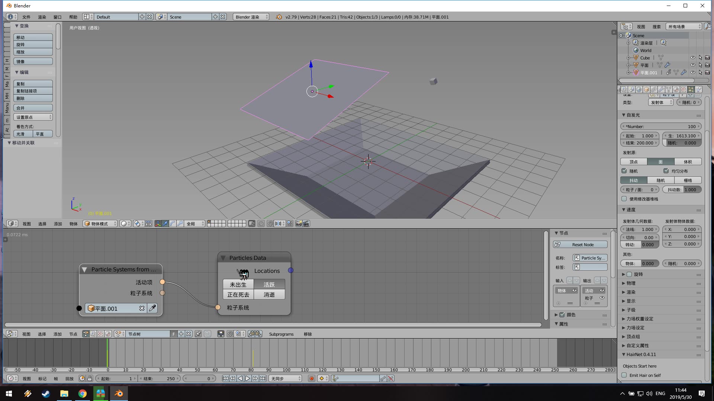Hide the Cube with its eye toggle
This screenshot has width=714, height=401.
click(693, 58)
